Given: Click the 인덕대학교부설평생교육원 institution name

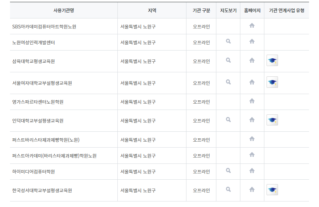Looking at the screenshot, I should point(38,121).
